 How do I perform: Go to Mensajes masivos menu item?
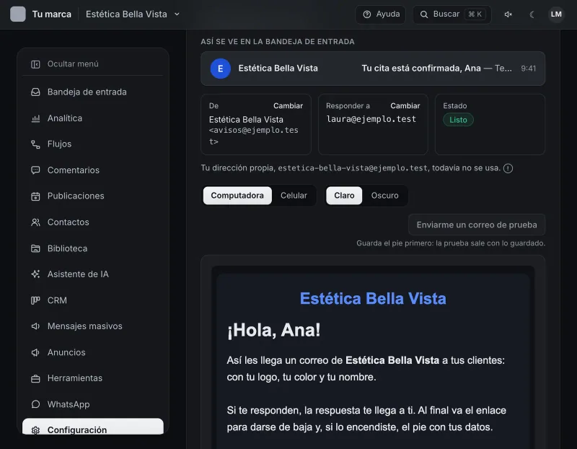pyautogui.click(x=93, y=326)
